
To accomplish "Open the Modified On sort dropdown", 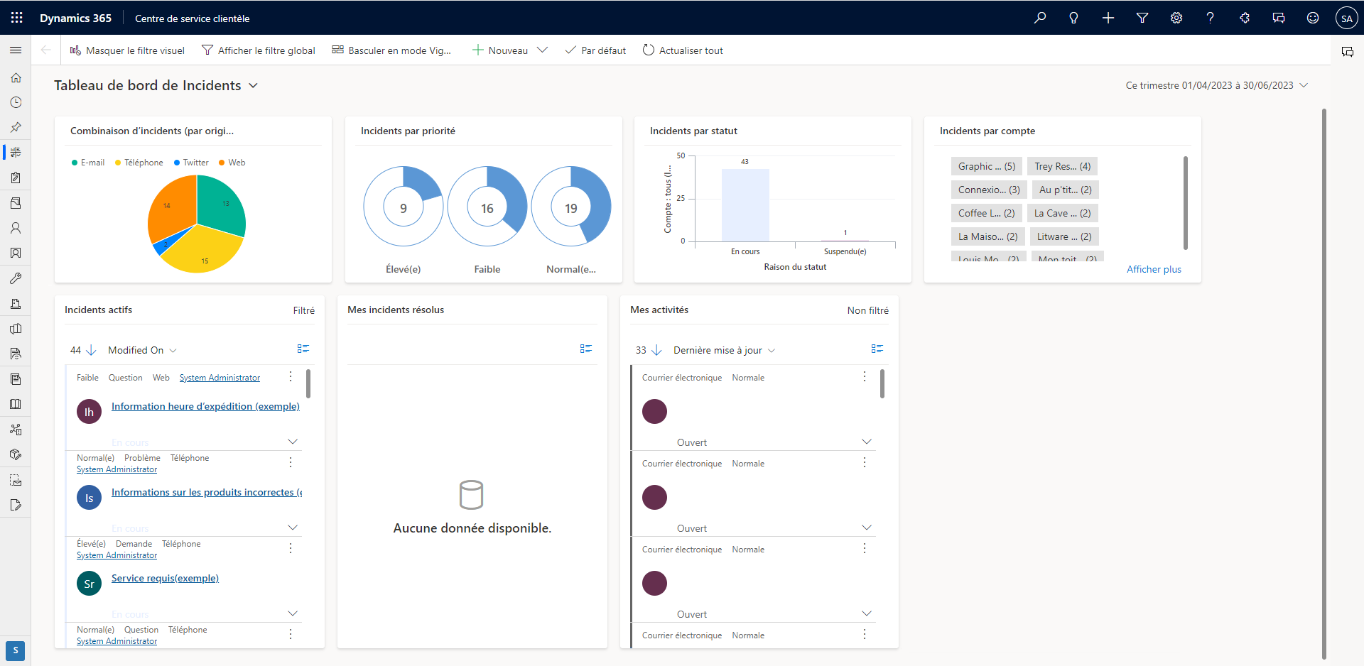I will click(142, 350).
